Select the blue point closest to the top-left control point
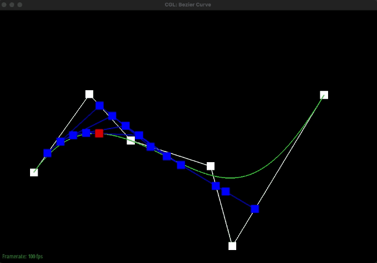Image resolution: width=377 pixels, height=263 pixels. click(100, 106)
